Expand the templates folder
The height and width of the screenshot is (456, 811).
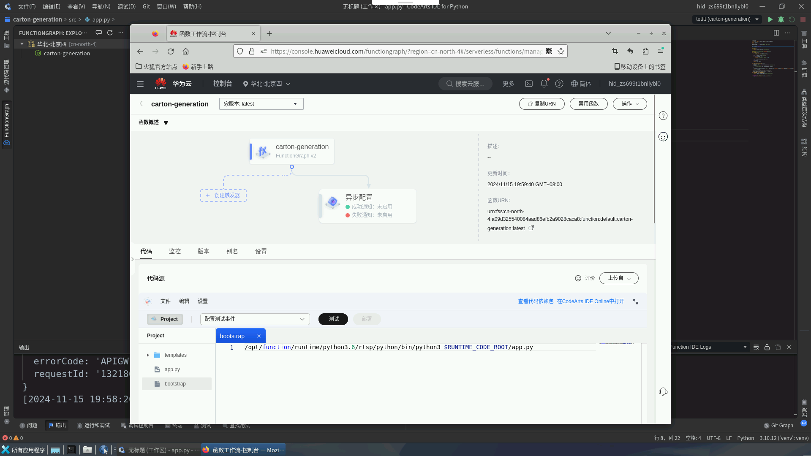point(148,355)
